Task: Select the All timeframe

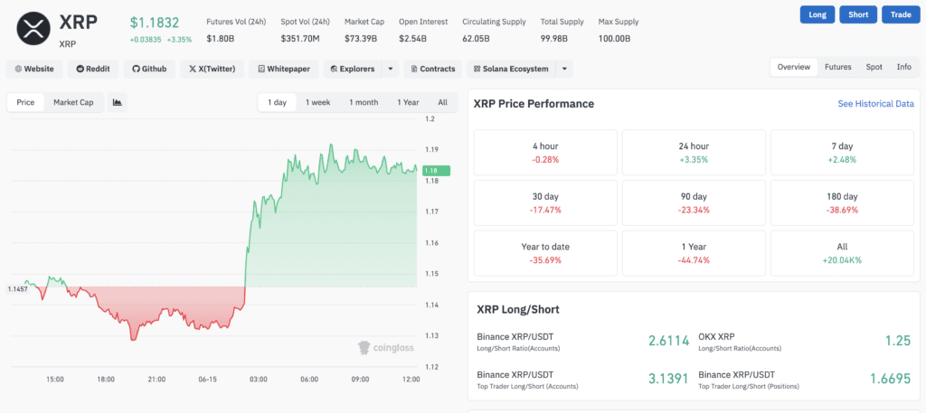Action: point(443,103)
